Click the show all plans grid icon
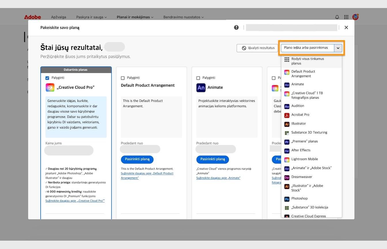 click(287, 59)
